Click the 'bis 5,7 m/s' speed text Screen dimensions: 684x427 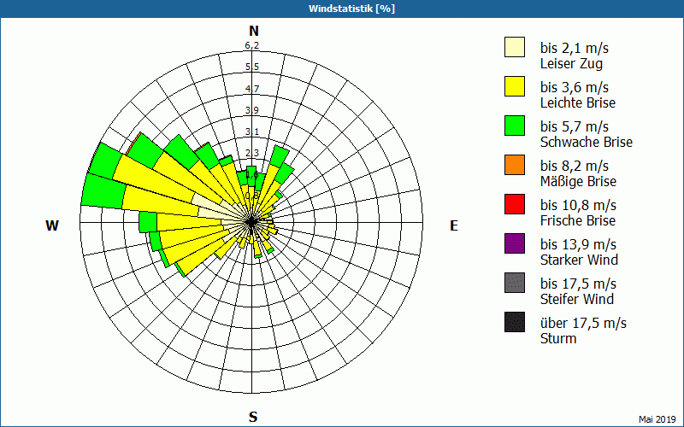click(x=574, y=126)
